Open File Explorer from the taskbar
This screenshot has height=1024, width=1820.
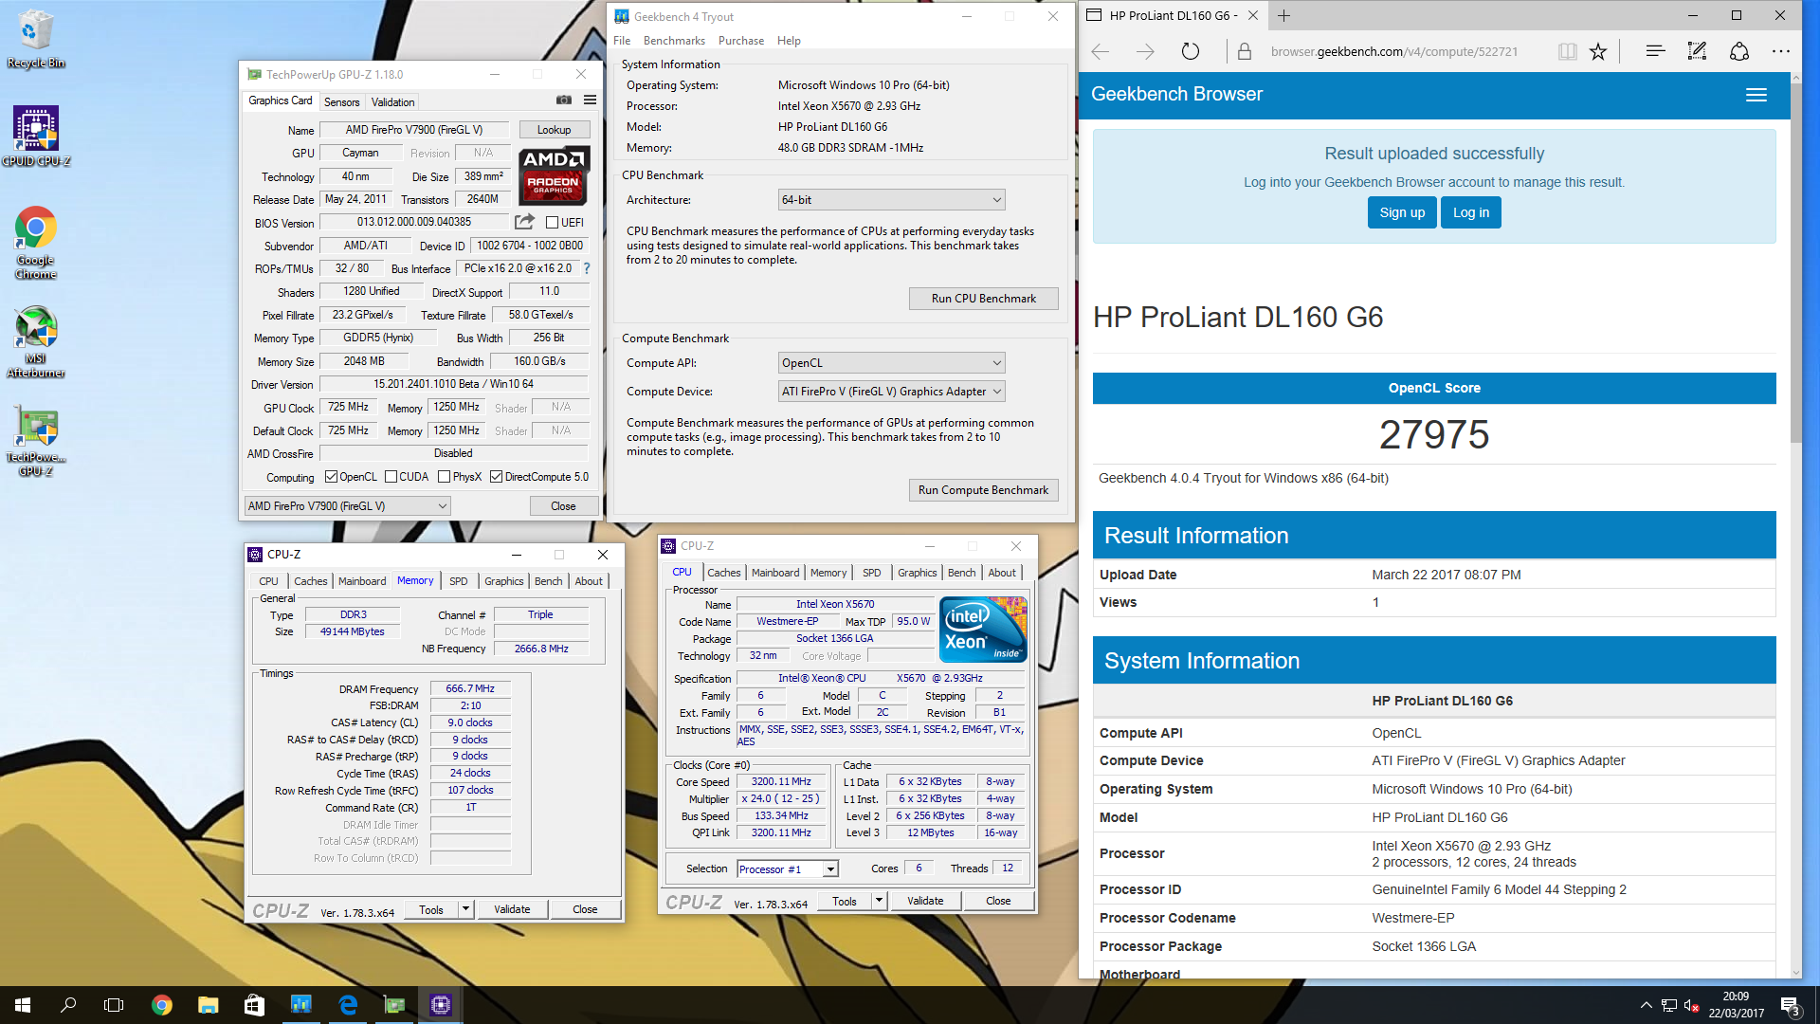208,1005
